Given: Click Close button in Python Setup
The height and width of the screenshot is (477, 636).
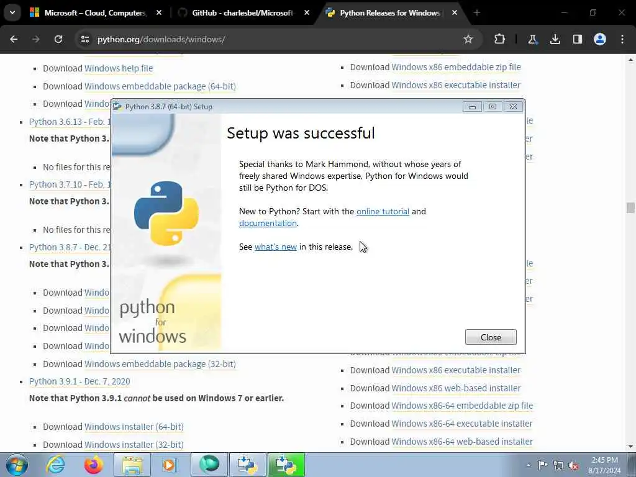Looking at the screenshot, I should (x=491, y=337).
